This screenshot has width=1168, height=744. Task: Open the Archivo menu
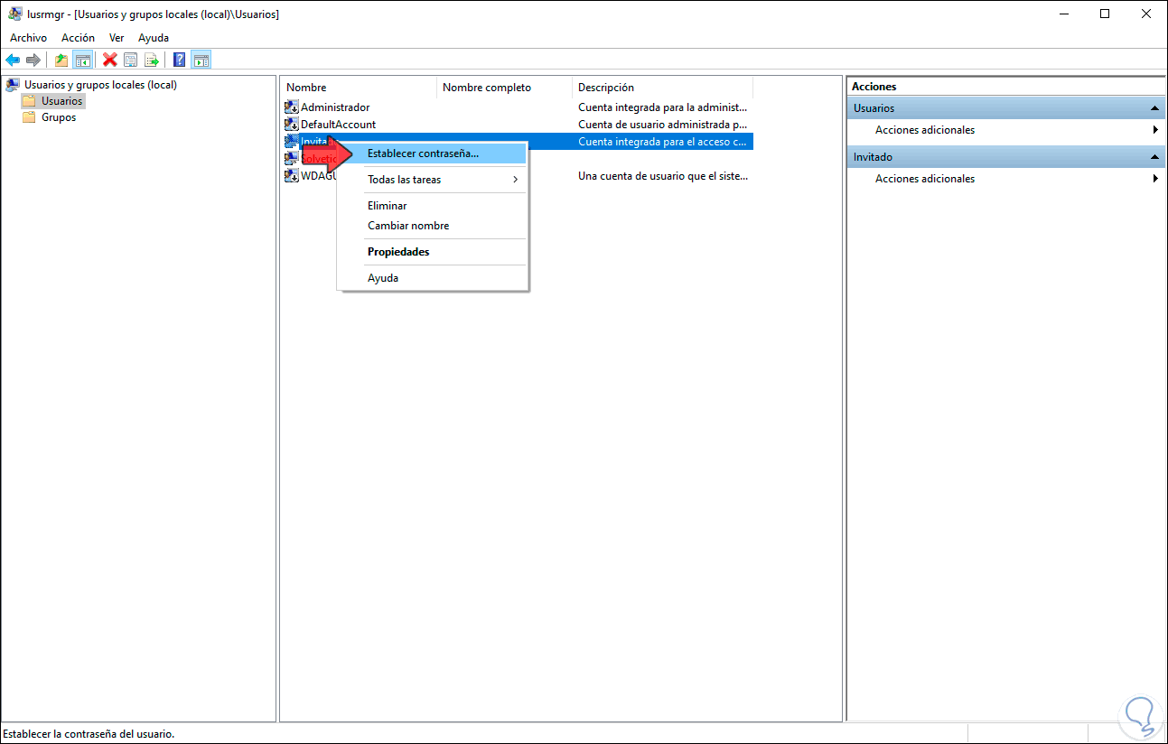[28, 38]
